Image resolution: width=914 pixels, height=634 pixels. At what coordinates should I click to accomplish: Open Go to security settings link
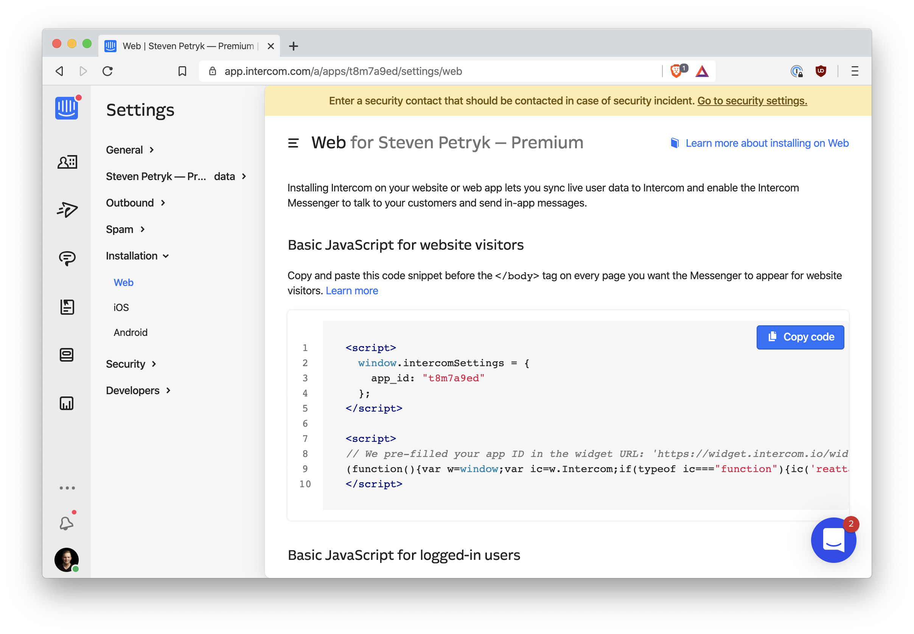[752, 101]
